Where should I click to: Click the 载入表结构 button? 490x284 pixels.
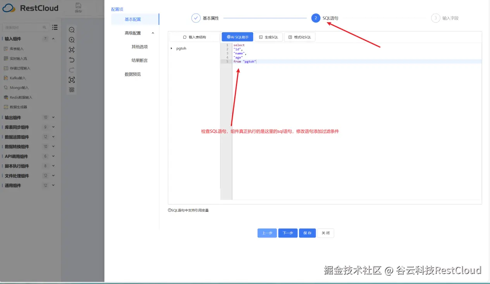click(194, 37)
